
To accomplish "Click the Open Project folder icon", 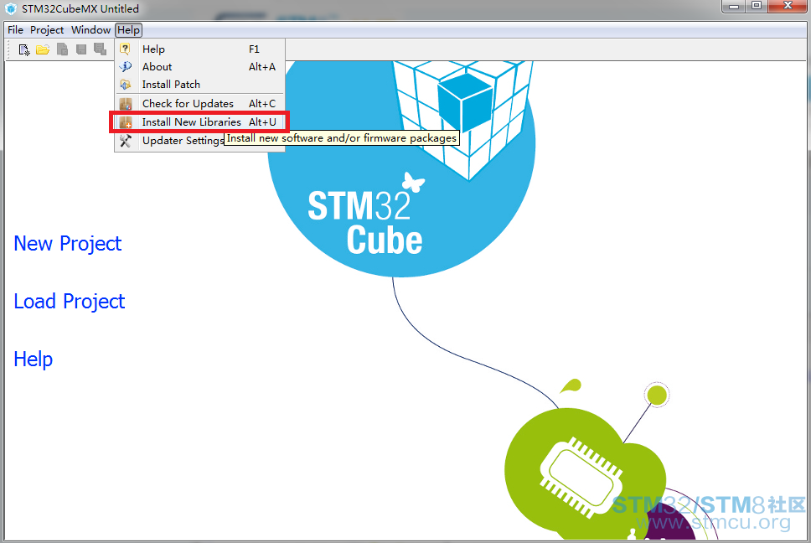I will pyautogui.click(x=43, y=49).
